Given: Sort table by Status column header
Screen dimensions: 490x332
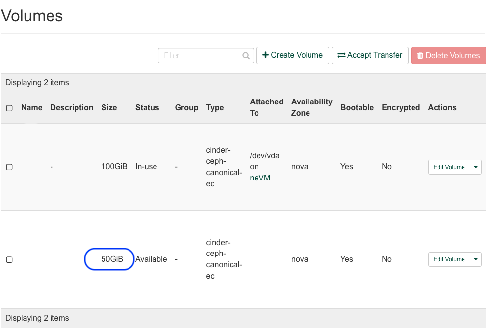Looking at the screenshot, I should (147, 108).
